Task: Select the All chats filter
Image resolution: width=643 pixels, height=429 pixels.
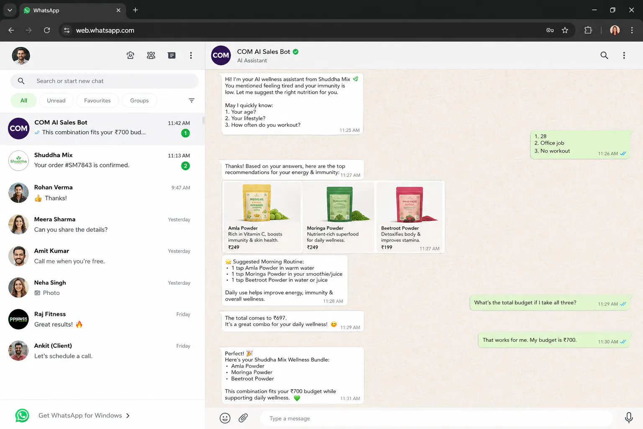Action: pyautogui.click(x=24, y=101)
